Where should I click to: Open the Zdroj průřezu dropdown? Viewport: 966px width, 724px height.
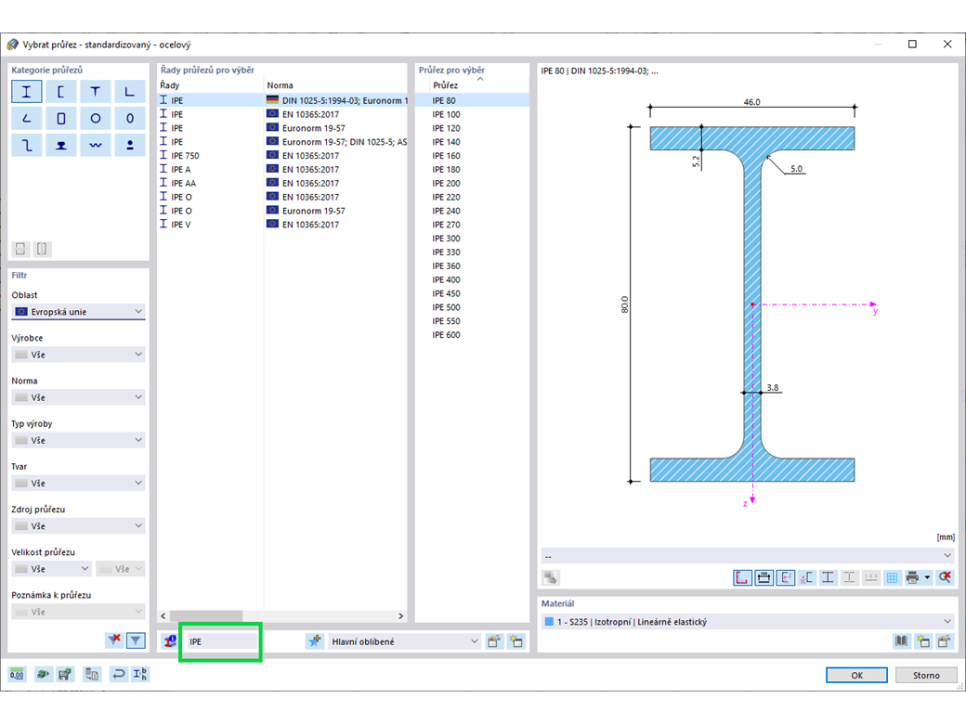(x=78, y=525)
